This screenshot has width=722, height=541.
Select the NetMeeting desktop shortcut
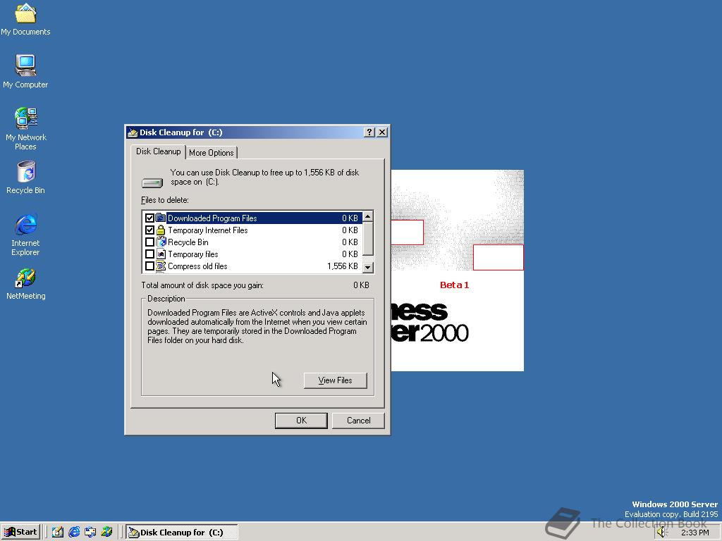(x=25, y=285)
